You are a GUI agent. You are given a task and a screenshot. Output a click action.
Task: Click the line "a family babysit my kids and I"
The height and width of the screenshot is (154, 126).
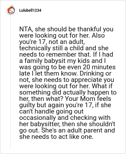click(x=62, y=61)
